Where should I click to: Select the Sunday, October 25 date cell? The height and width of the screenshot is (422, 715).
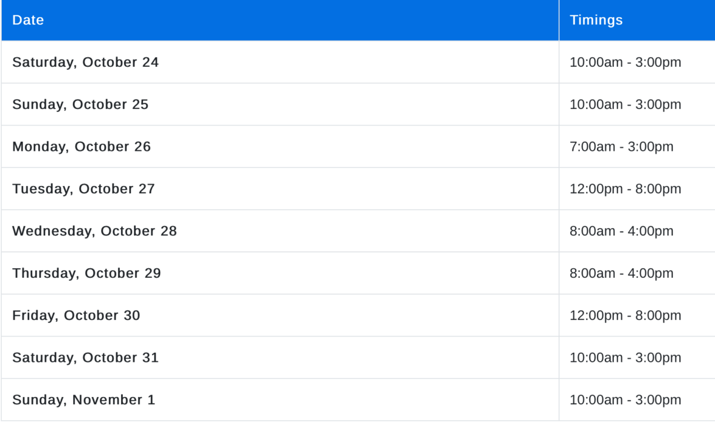point(80,104)
